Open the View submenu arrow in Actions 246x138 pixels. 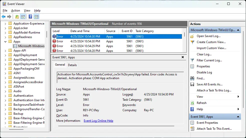[238, 96]
